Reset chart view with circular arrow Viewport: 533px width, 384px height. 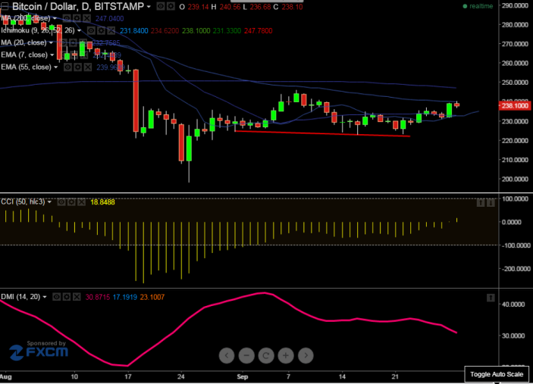click(266, 355)
